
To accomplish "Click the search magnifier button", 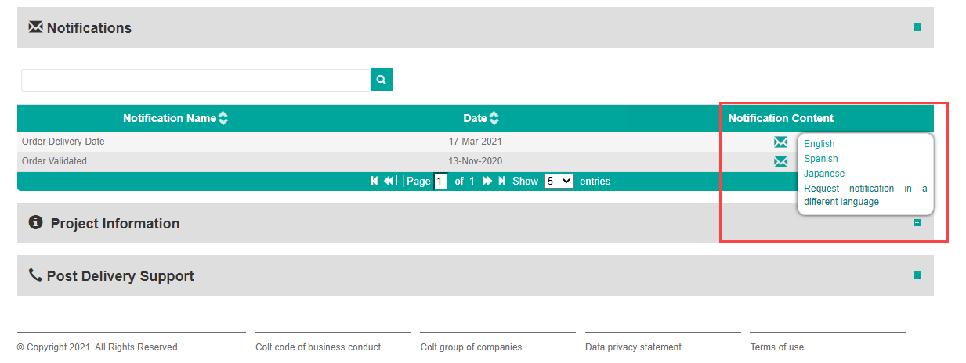I will (382, 80).
